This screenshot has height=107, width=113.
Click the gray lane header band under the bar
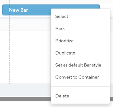[x=25, y=25]
